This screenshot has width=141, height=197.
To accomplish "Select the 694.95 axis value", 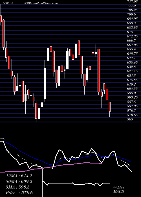I will point(133,19).
